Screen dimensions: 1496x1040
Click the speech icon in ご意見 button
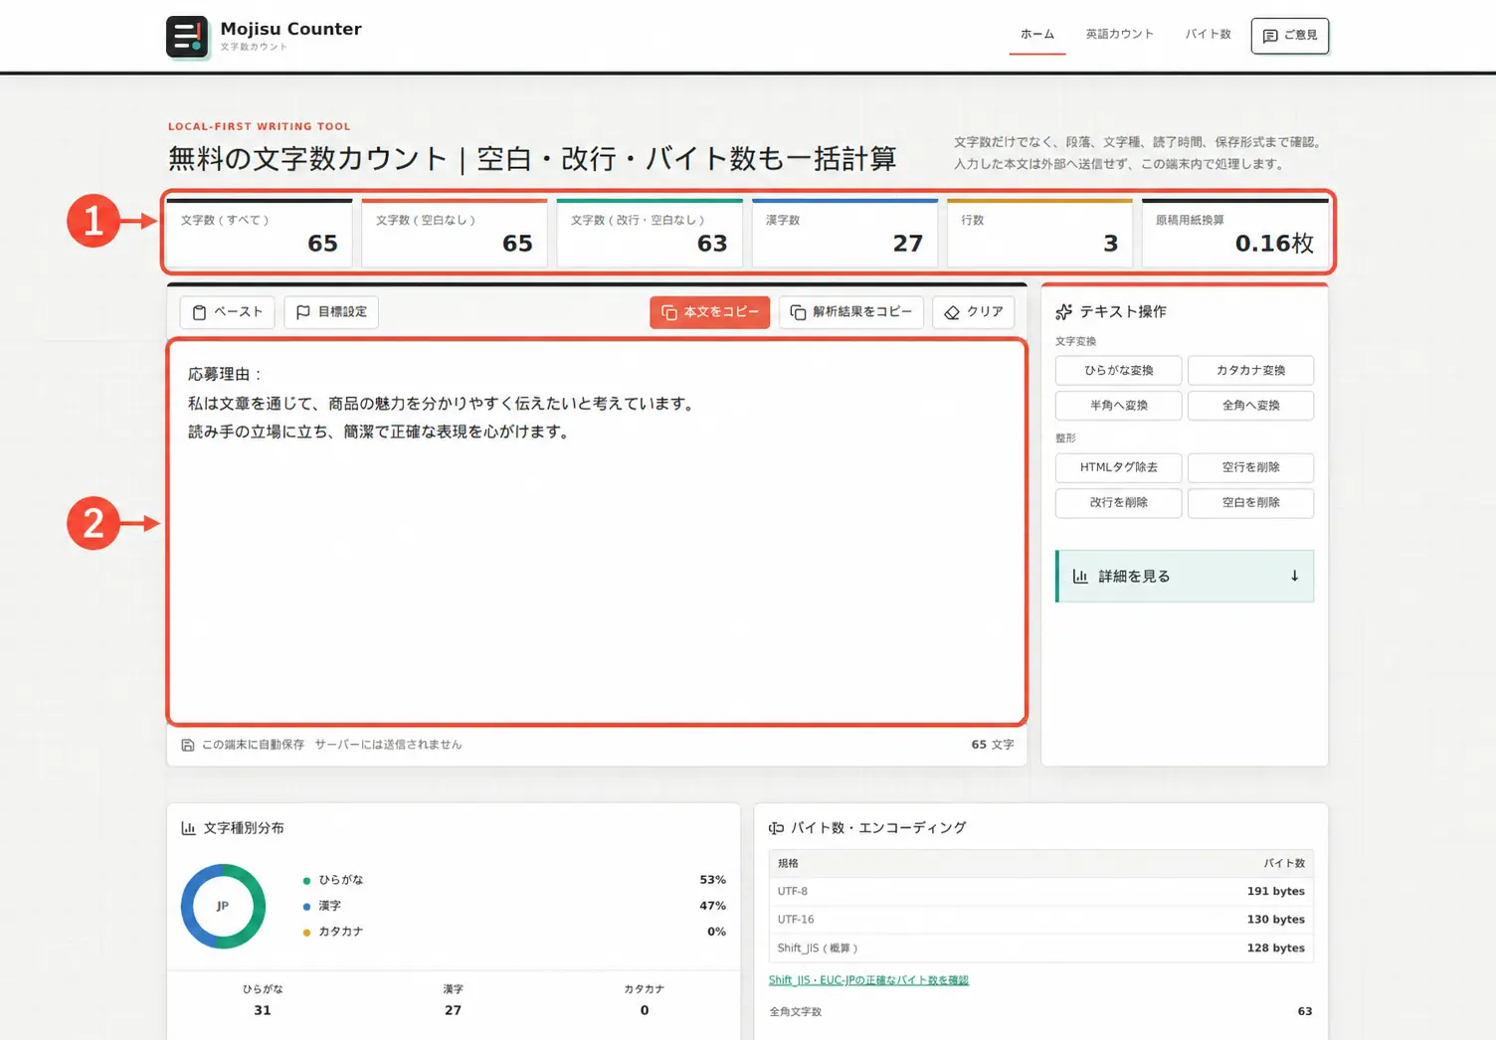1270,36
